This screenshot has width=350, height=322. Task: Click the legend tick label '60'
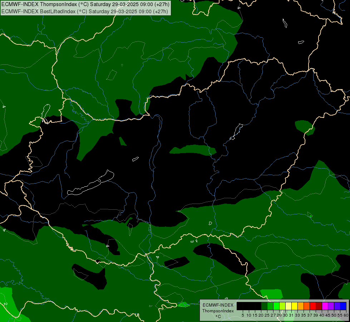(x=346, y=315)
